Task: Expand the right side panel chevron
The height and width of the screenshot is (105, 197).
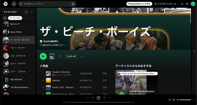Action: 194,51
